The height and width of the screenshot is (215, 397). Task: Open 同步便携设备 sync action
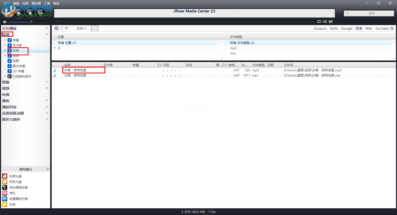pos(19,187)
